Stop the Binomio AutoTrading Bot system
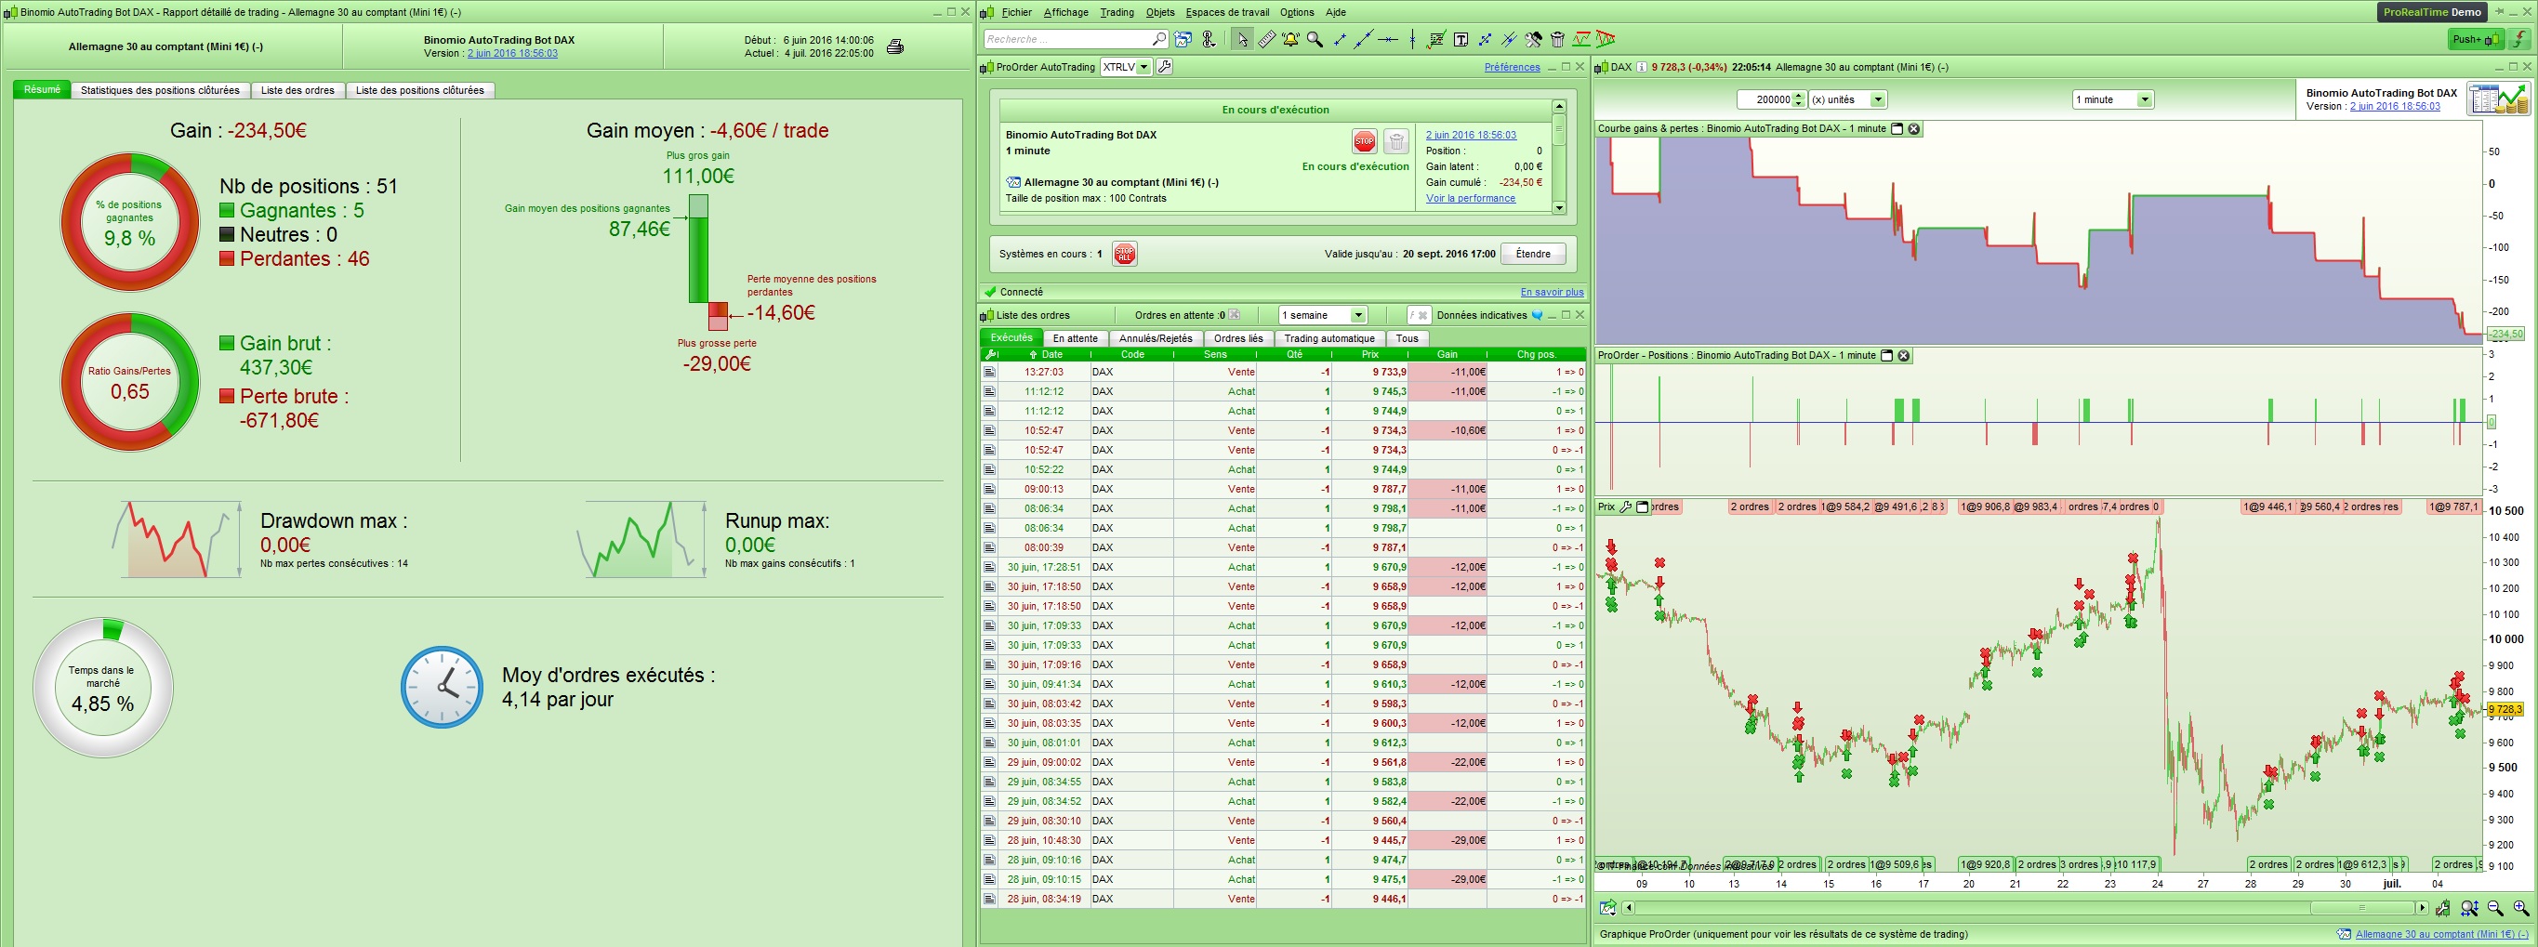 click(1364, 142)
